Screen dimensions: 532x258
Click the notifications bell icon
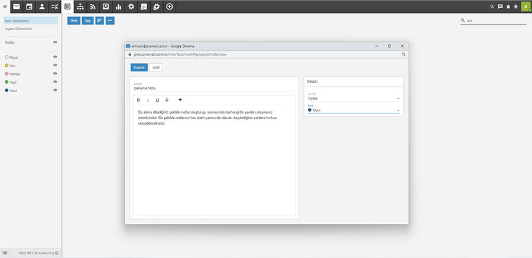coord(508,6)
